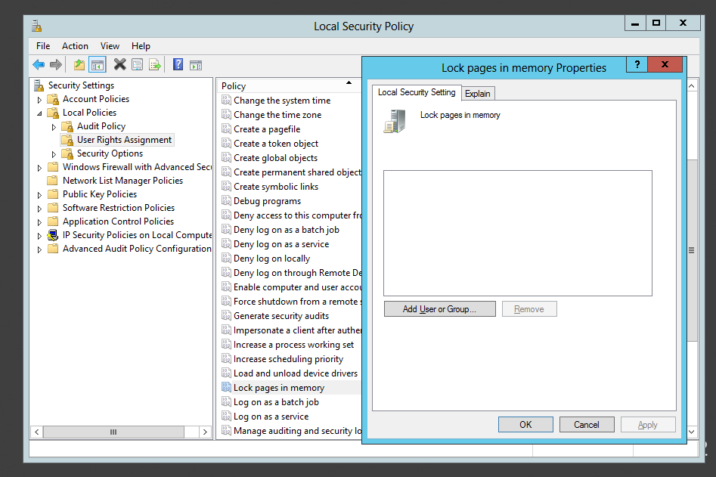This screenshot has width=716, height=477.
Task: Click policy icon beside Log on as a service
Action: pos(226,416)
